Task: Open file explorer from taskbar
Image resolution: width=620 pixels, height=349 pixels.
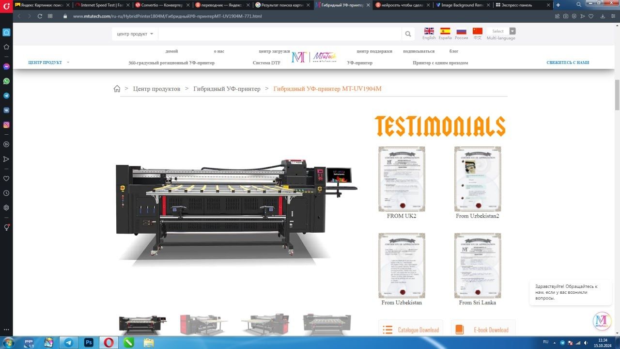Action: [x=149, y=342]
